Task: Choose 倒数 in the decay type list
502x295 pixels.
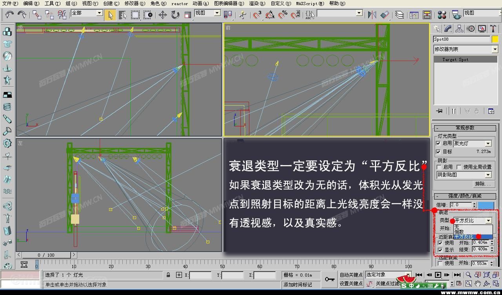Action: coord(473,232)
